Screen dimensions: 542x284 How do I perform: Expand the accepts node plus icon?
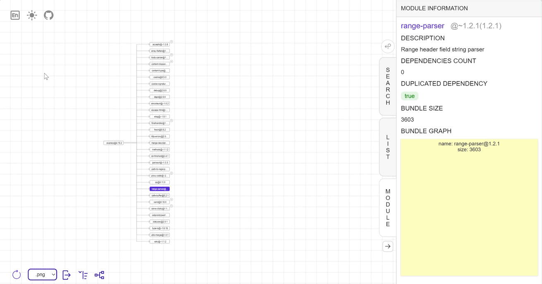click(x=171, y=42)
